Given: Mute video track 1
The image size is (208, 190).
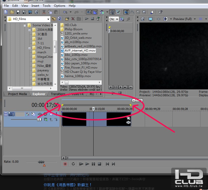Looking at the screenshot, I should pyautogui.click(x=51, y=114).
